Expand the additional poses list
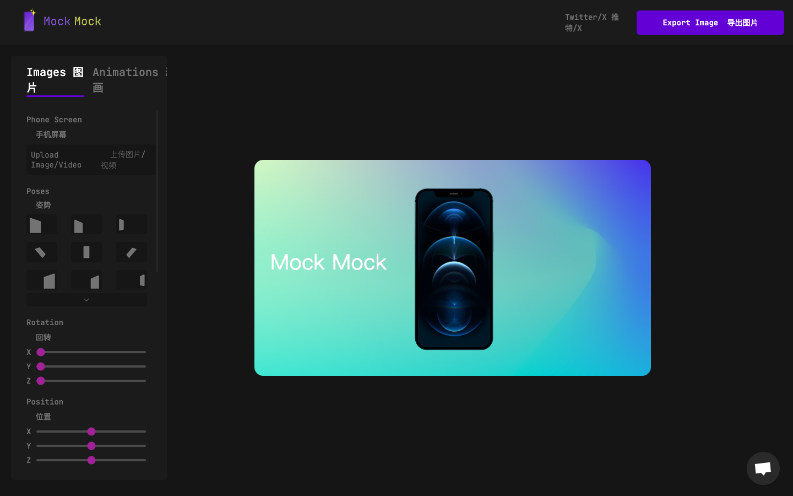 [x=86, y=299]
